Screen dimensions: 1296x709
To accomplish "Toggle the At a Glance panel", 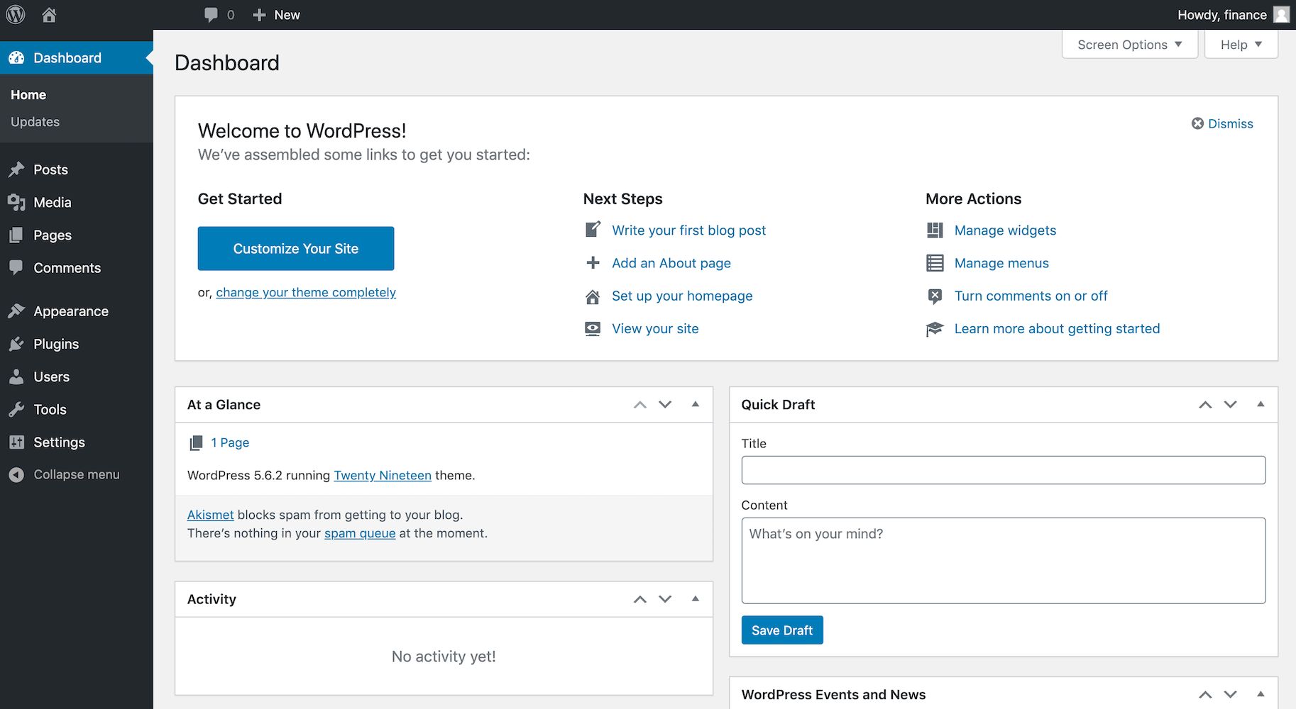I will click(696, 404).
